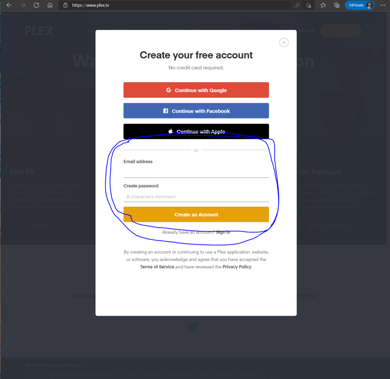Click the Create password field
This screenshot has height=379, width=390.
tap(196, 197)
